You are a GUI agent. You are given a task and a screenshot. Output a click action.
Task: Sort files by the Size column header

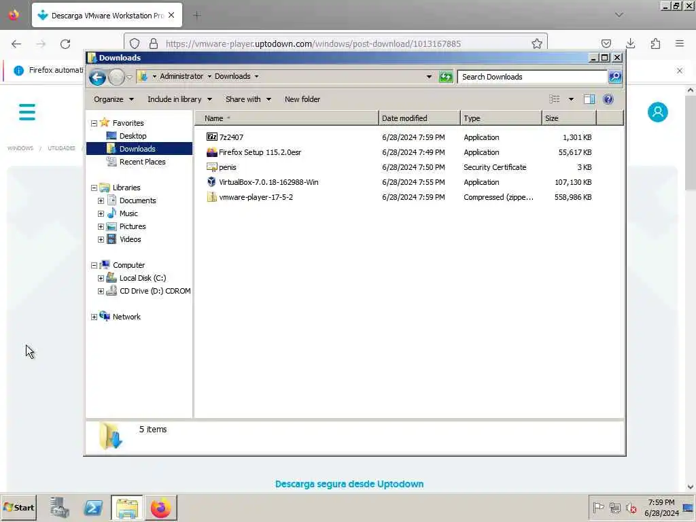click(x=570, y=118)
